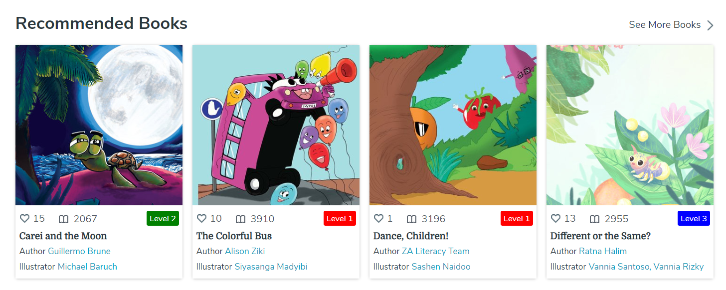Like Different or the Same? via heart
This screenshot has height=290, width=726.
tap(555, 218)
